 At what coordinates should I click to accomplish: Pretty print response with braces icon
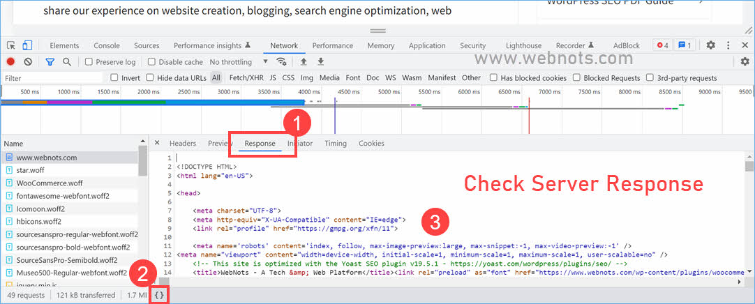tap(159, 295)
